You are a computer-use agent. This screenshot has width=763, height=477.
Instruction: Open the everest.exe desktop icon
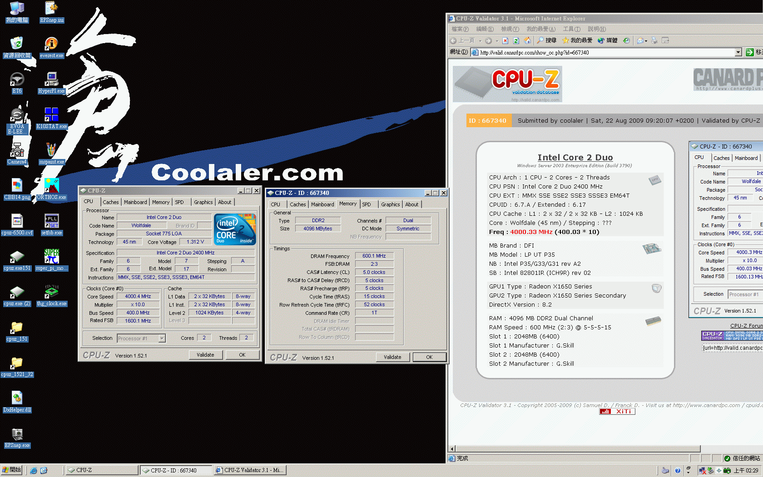coord(51,47)
